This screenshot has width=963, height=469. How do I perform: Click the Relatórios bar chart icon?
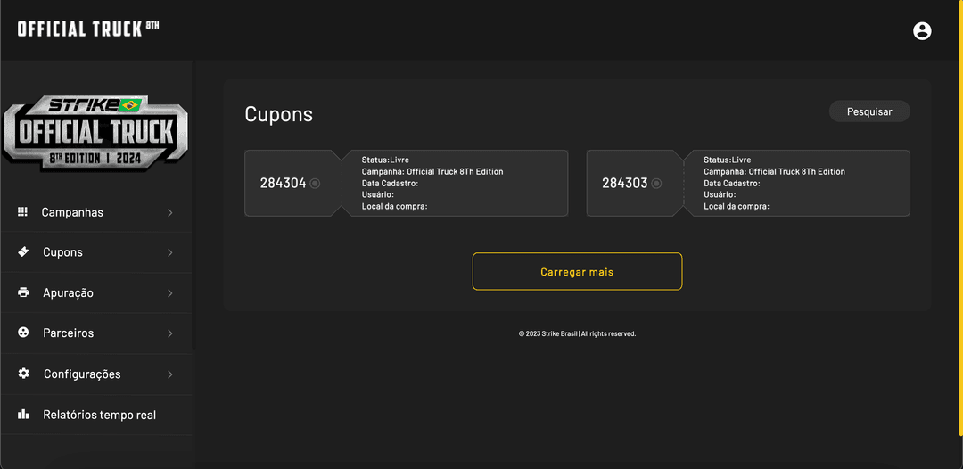[x=23, y=415]
